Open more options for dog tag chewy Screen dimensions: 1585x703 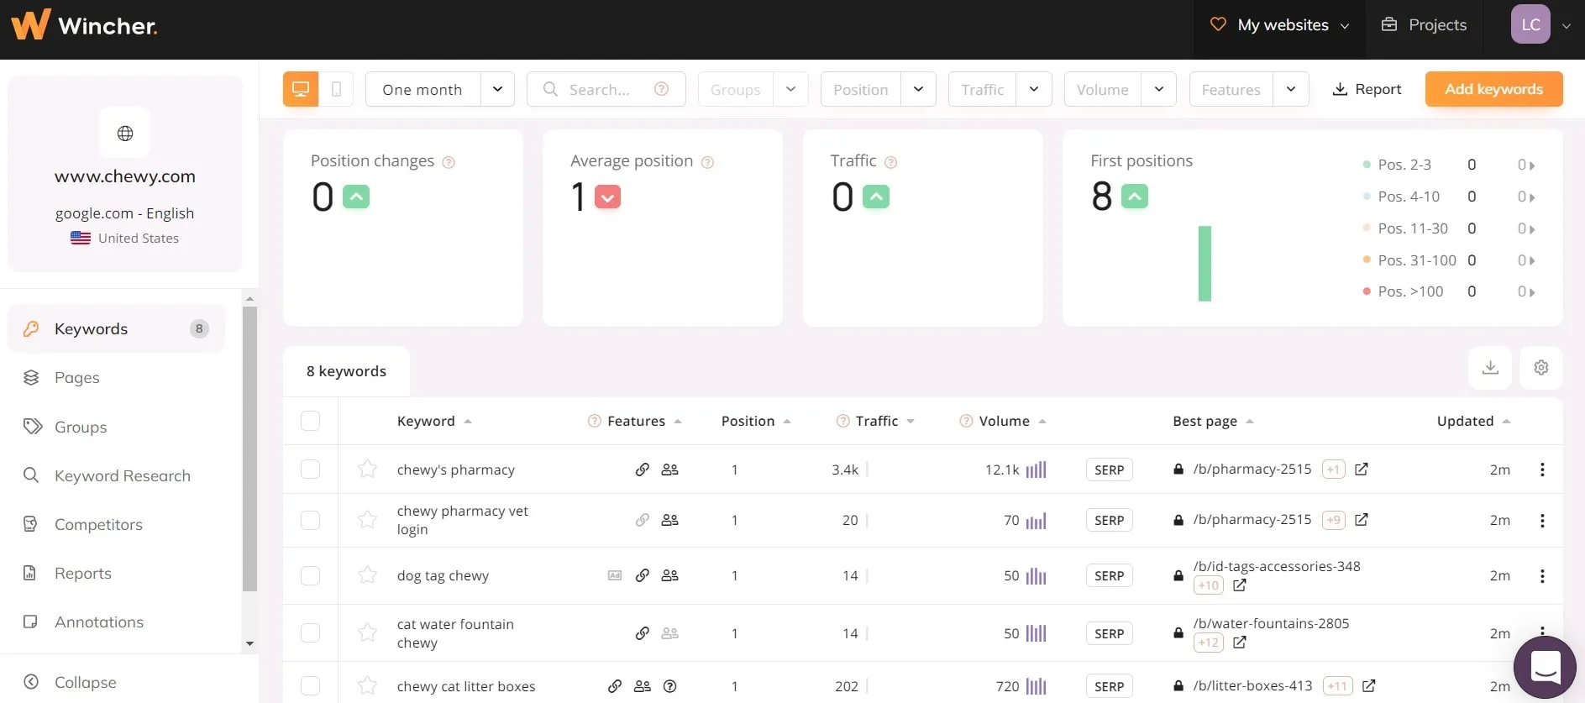pos(1541,576)
